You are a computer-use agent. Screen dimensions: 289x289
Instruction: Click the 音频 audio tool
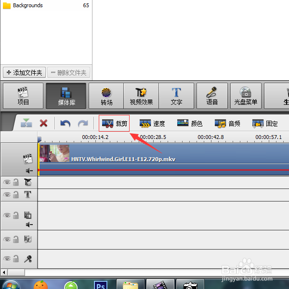[227, 124]
